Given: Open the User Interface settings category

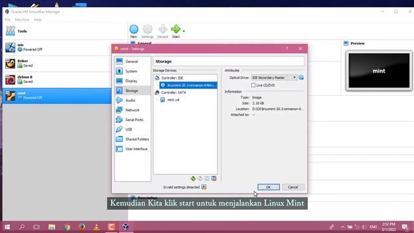Looking at the screenshot, I should click(x=133, y=149).
